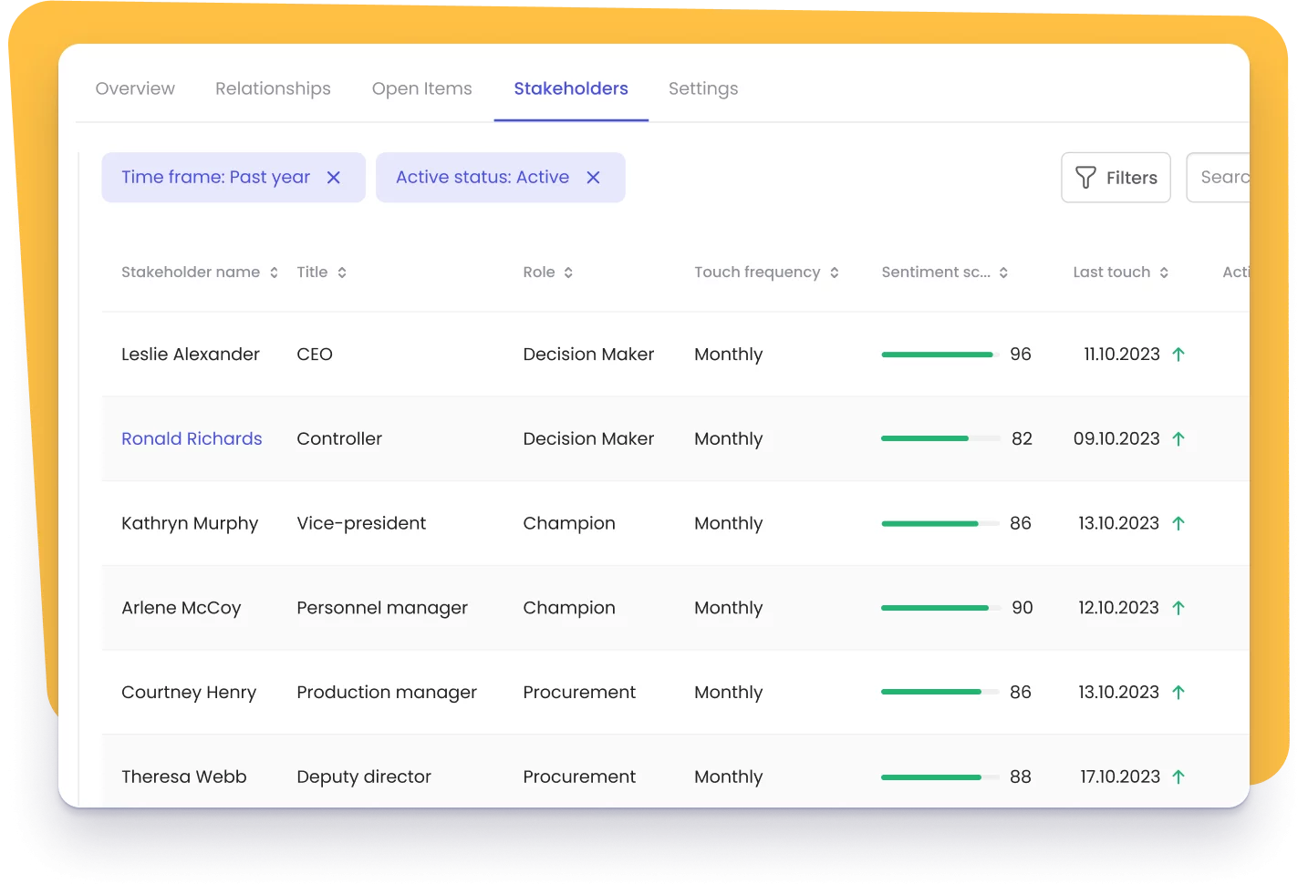This screenshot has height=895, width=1308.
Task: Click Procurement role for Courtney Henry
Action: [x=579, y=693]
